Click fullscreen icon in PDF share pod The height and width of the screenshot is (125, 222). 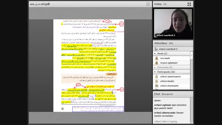(148, 4)
